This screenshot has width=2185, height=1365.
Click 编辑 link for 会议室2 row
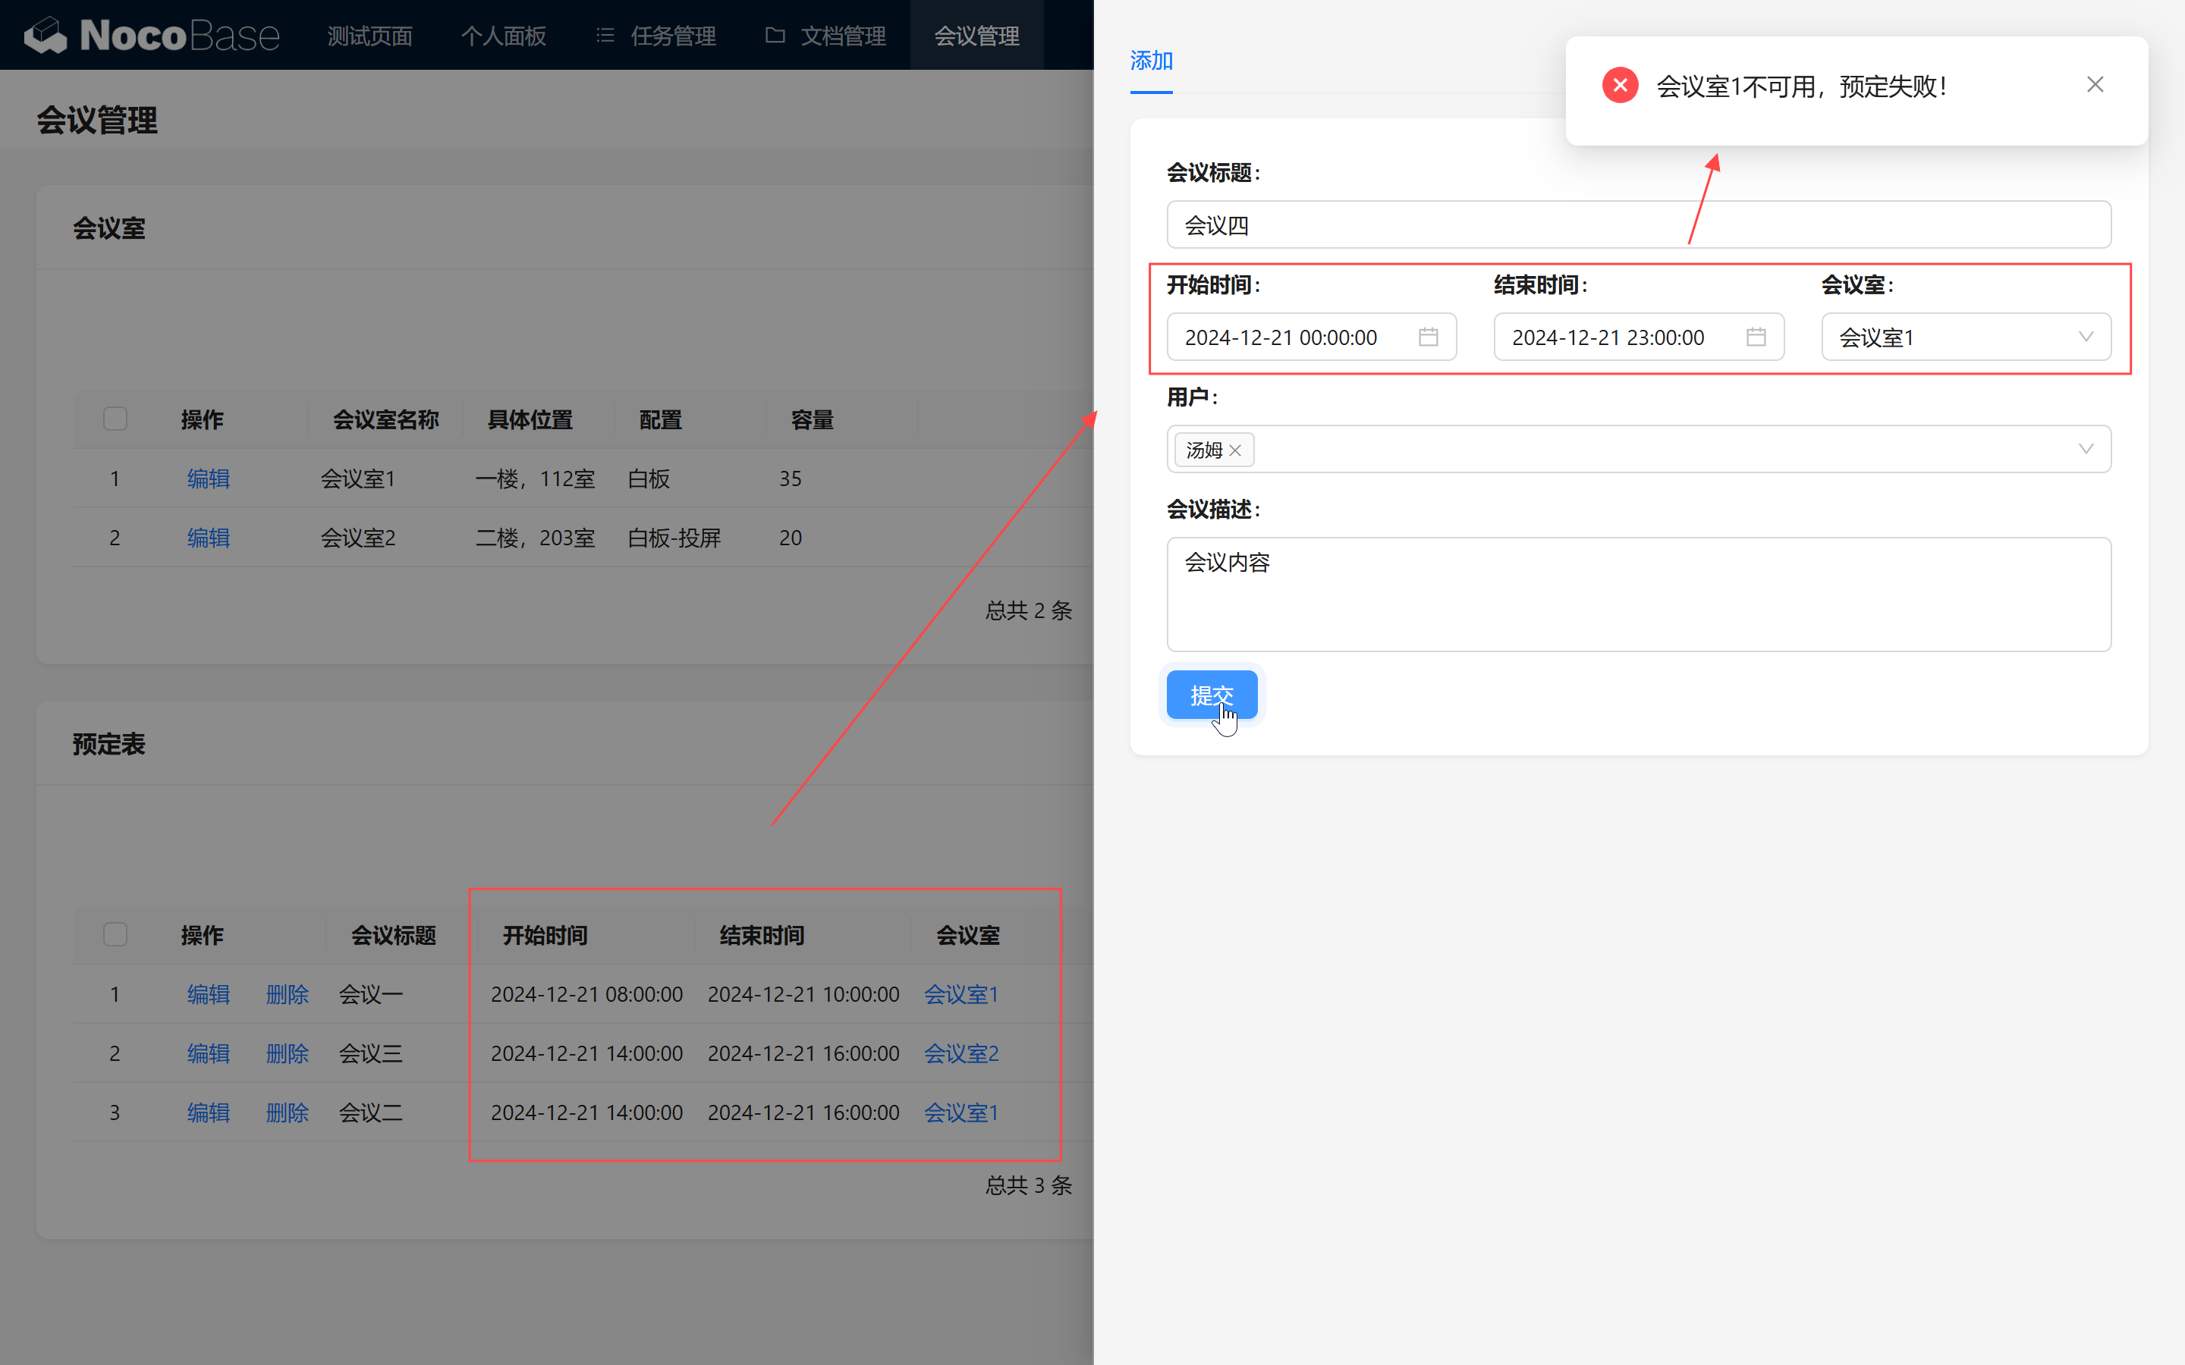(x=208, y=537)
